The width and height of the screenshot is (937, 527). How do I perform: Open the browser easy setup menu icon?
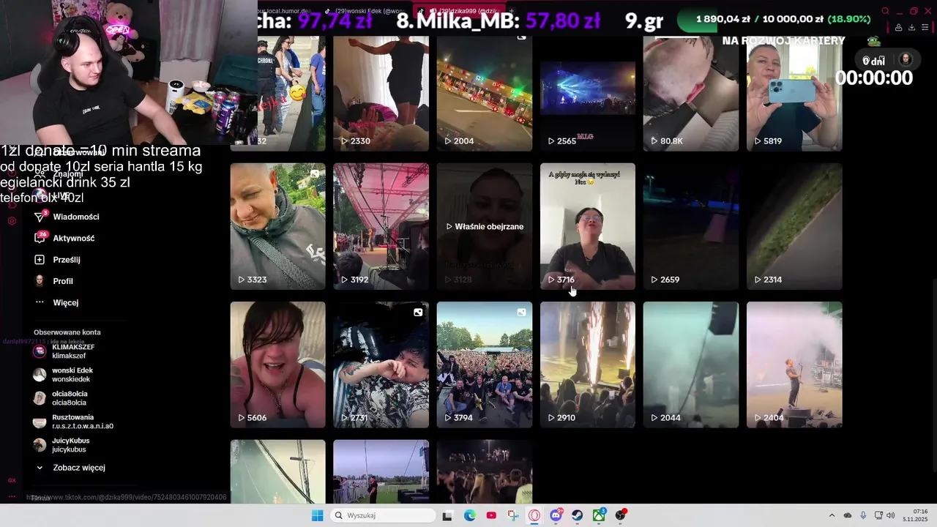click(925, 28)
